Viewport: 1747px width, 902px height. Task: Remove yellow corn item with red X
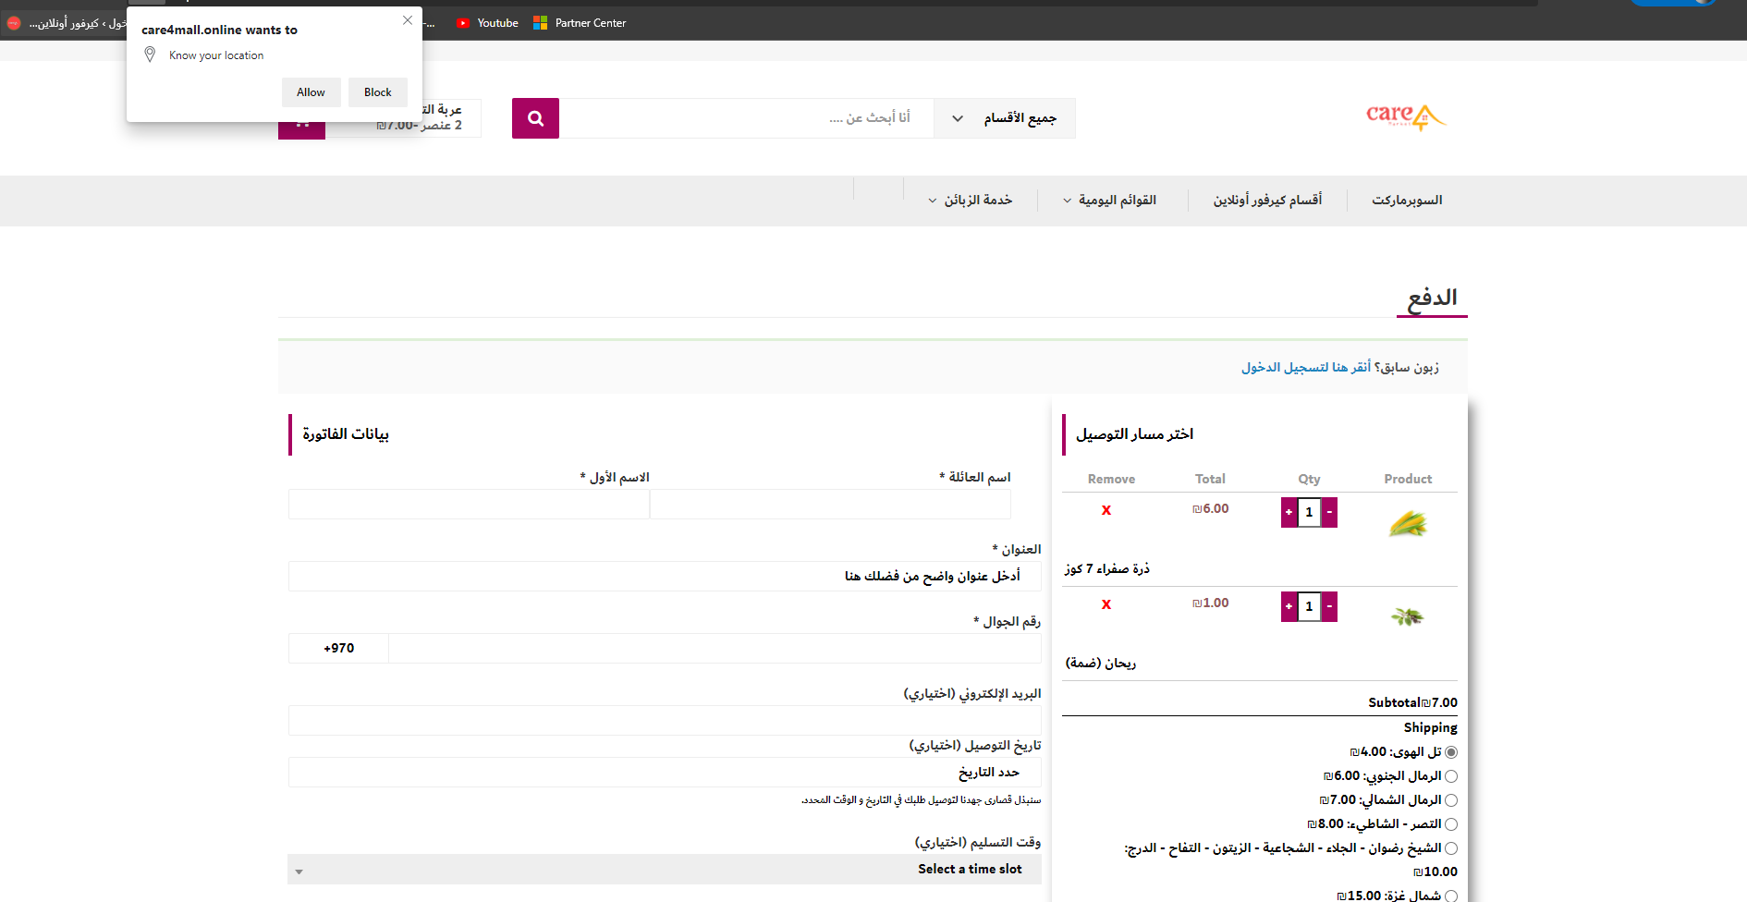click(1106, 510)
